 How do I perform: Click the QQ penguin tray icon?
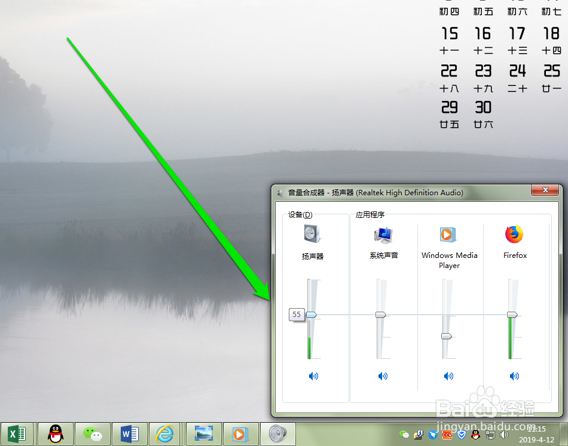pyautogui.click(x=476, y=435)
